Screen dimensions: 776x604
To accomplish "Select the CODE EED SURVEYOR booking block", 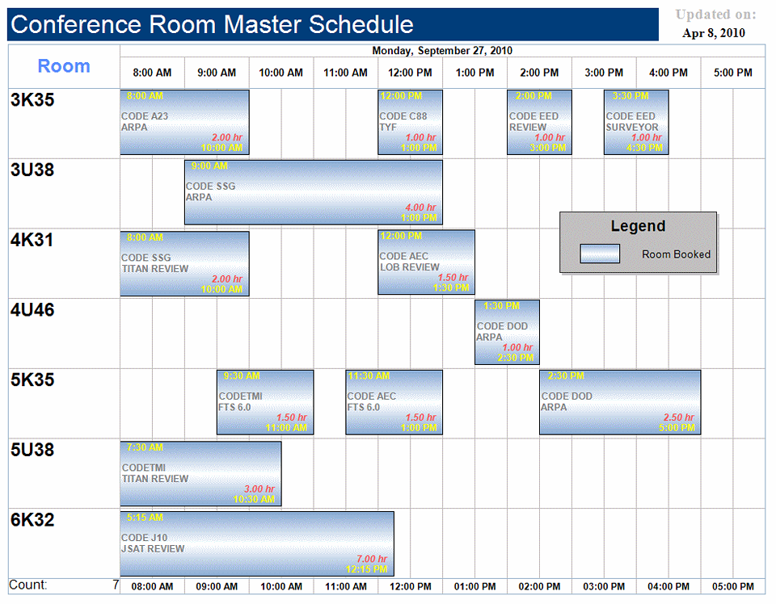I will pyautogui.click(x=636, y=122).
